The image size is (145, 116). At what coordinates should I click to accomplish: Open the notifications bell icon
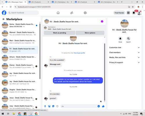tap(134, 13)
